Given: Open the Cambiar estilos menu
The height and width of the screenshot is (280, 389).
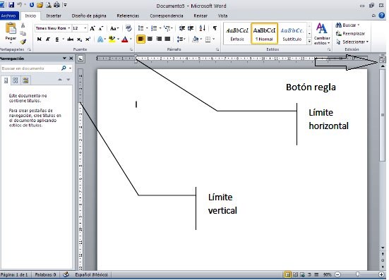Looking at the screenshot, I should click(322, 34).
